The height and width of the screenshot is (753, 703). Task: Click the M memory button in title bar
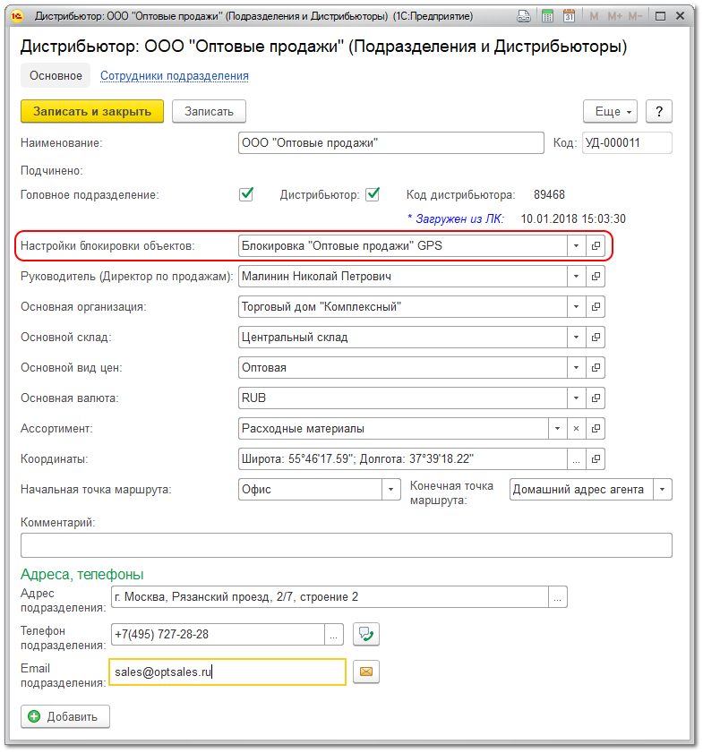click(x=594, y=16)
